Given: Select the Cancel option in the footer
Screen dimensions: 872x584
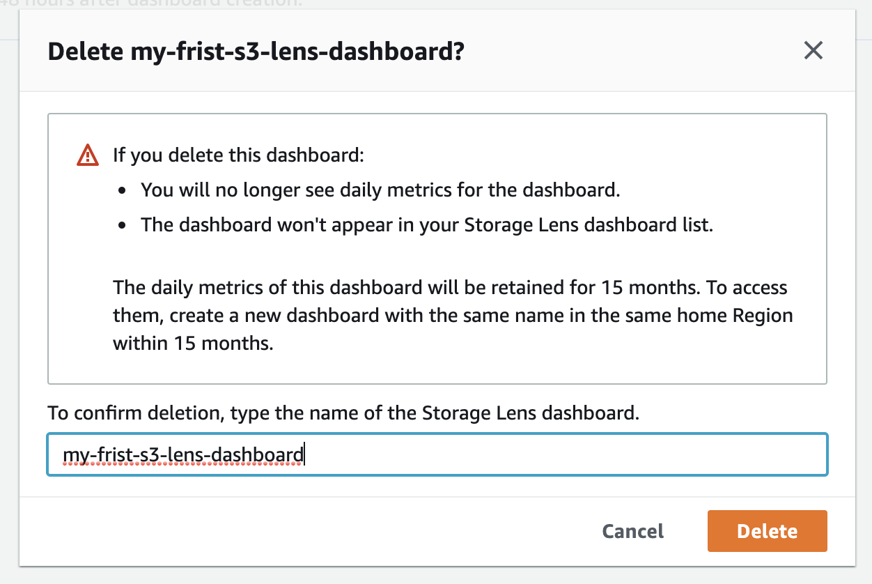Looking at the screenshot, I should click(x=632, y=531).
